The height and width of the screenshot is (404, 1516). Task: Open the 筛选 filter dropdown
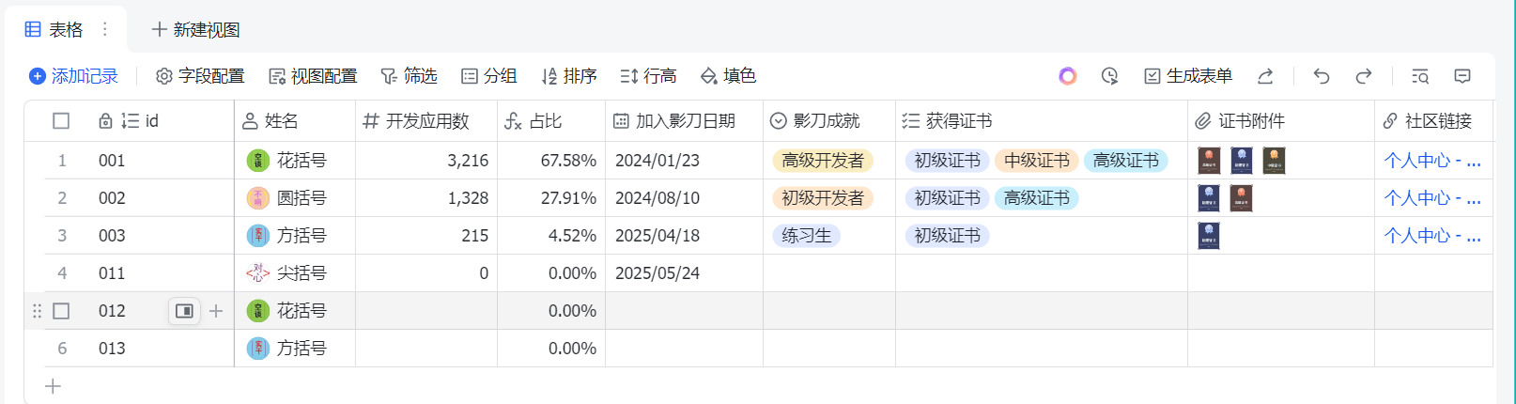point(409,76)
